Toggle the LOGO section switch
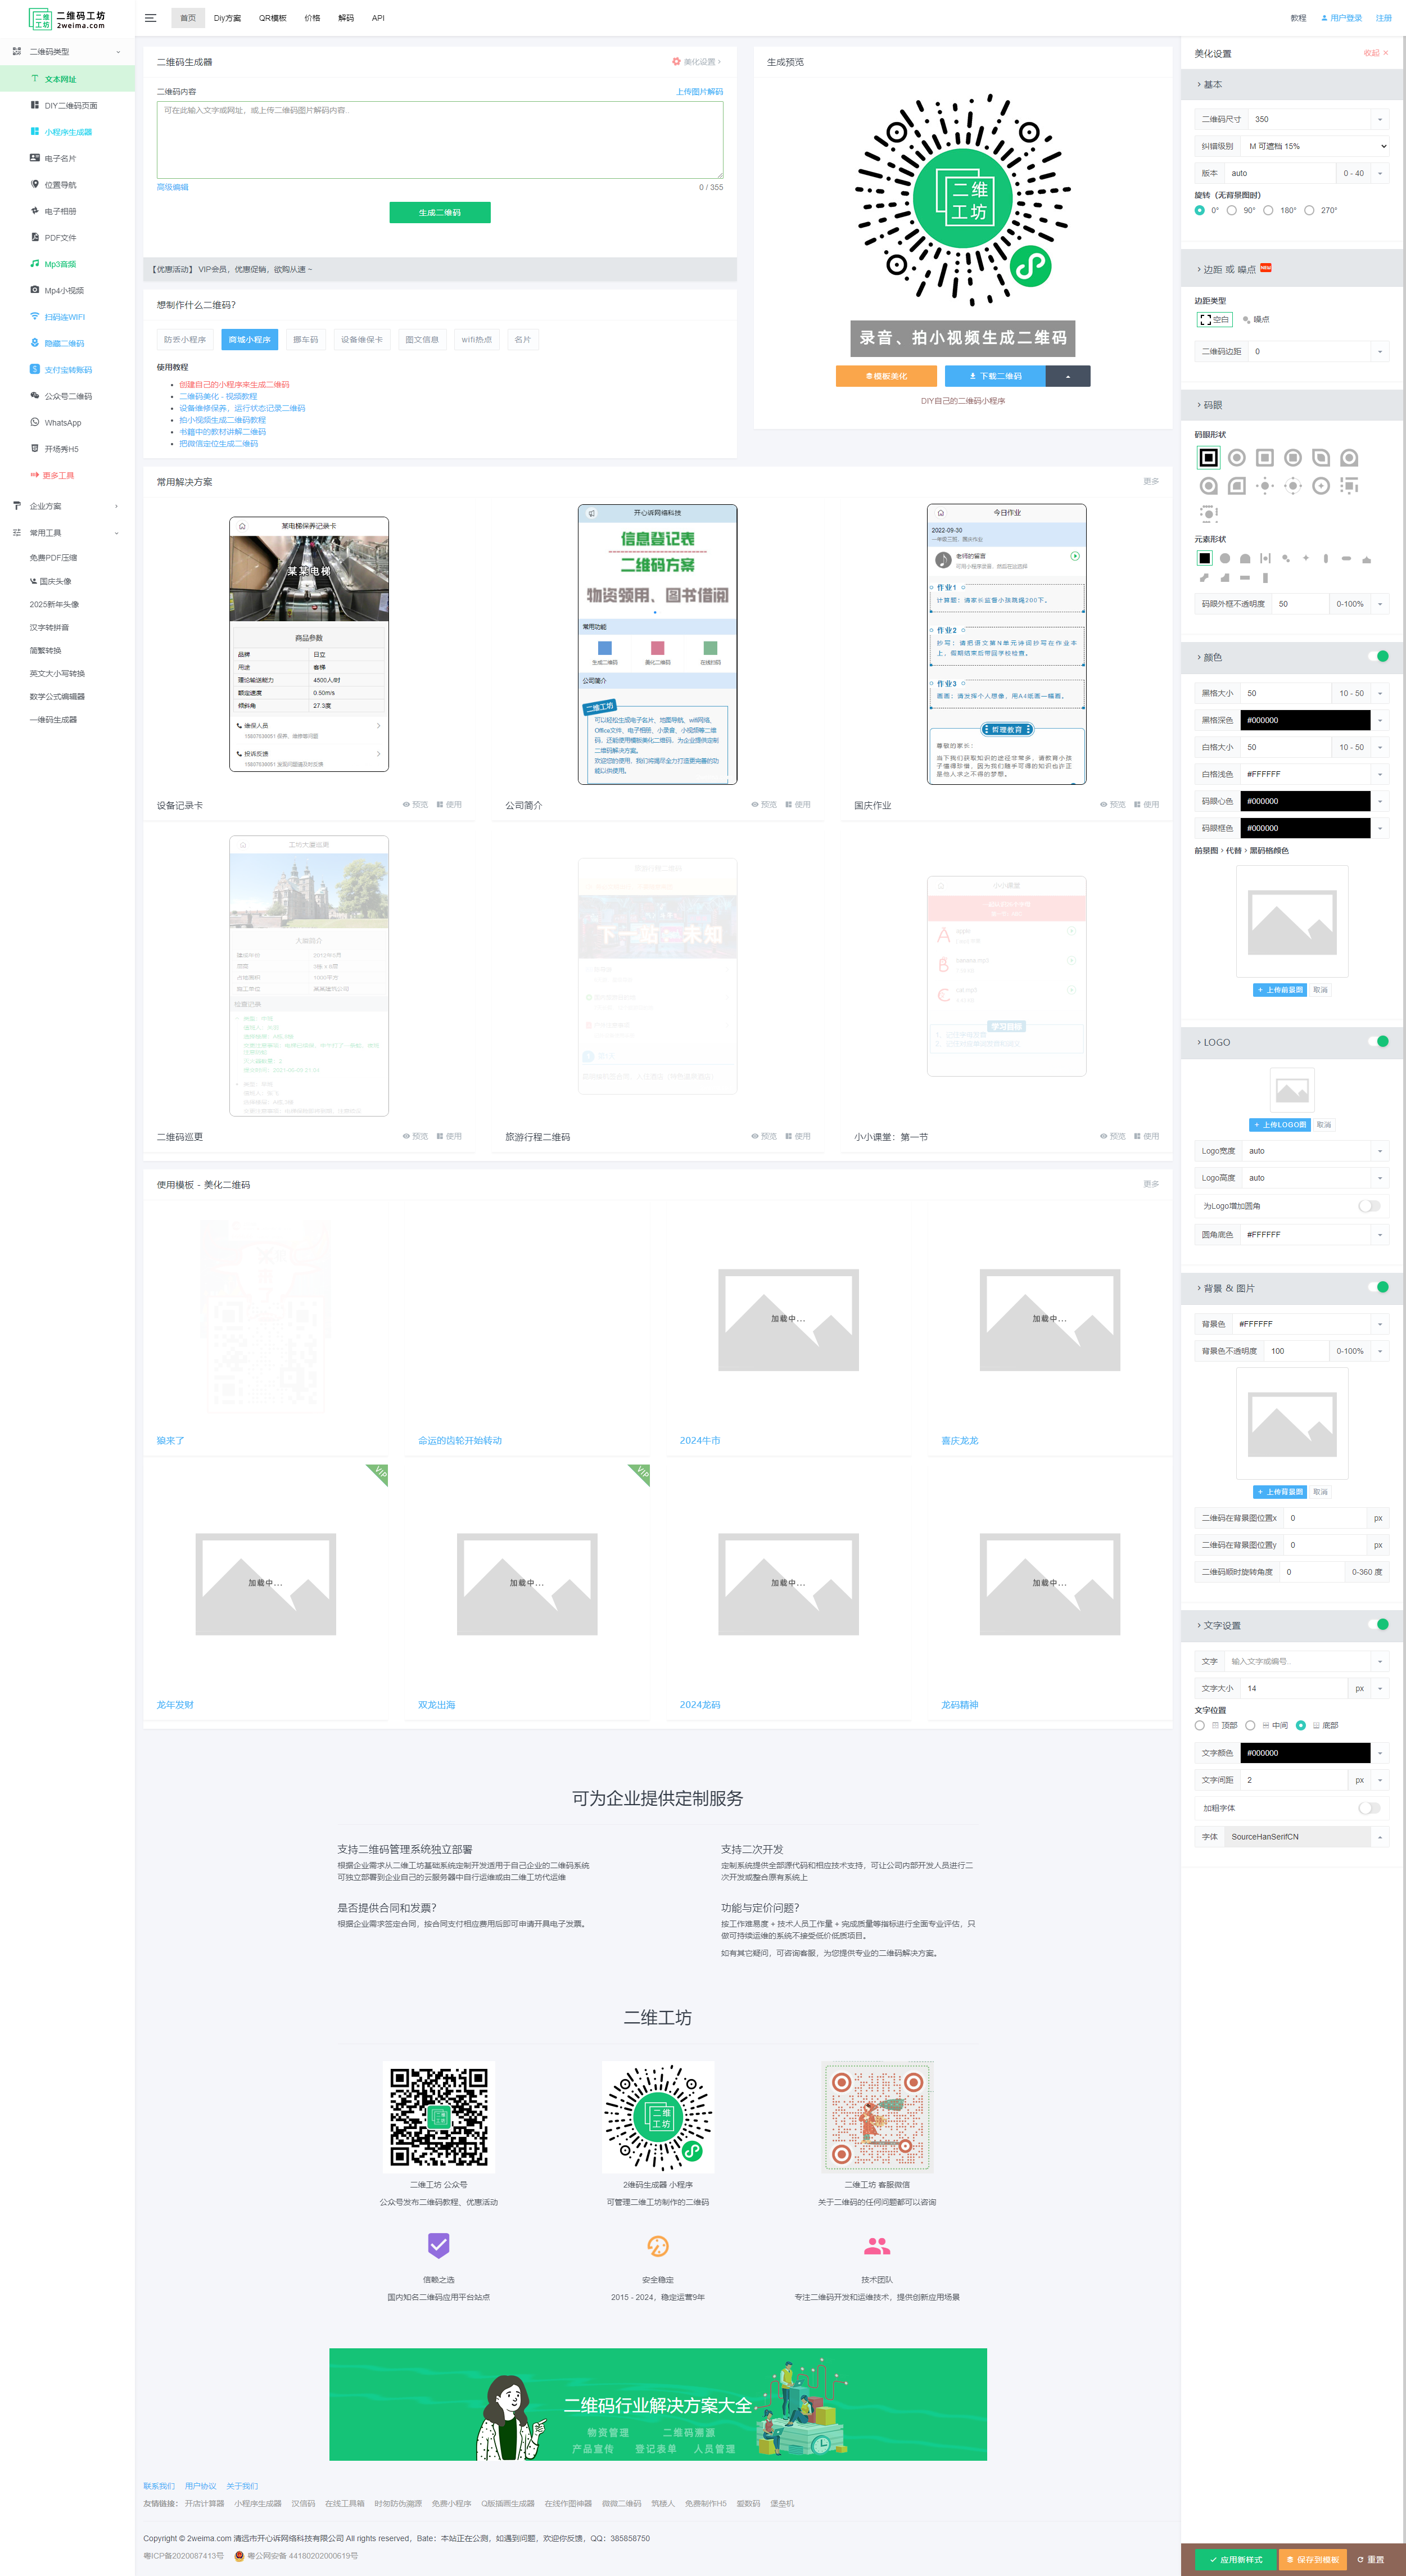 click(x=1379, y=1041)
